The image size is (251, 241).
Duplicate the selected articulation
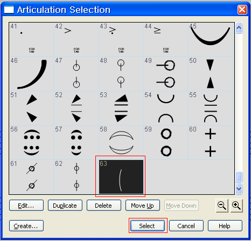[x=65, y=206]
